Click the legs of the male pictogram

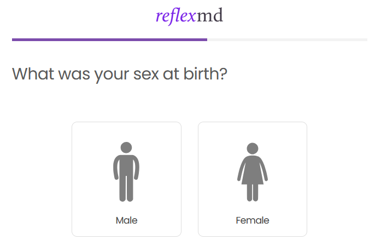126,189
